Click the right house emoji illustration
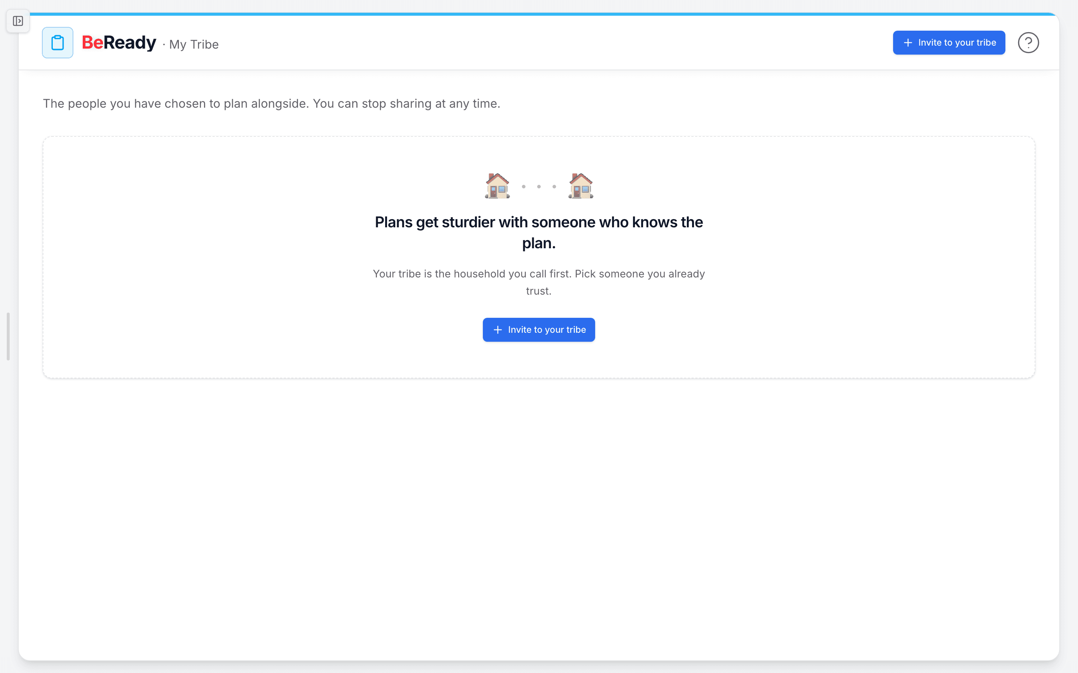The width and height of the screenshot is (1078, 673). (581, 185)
